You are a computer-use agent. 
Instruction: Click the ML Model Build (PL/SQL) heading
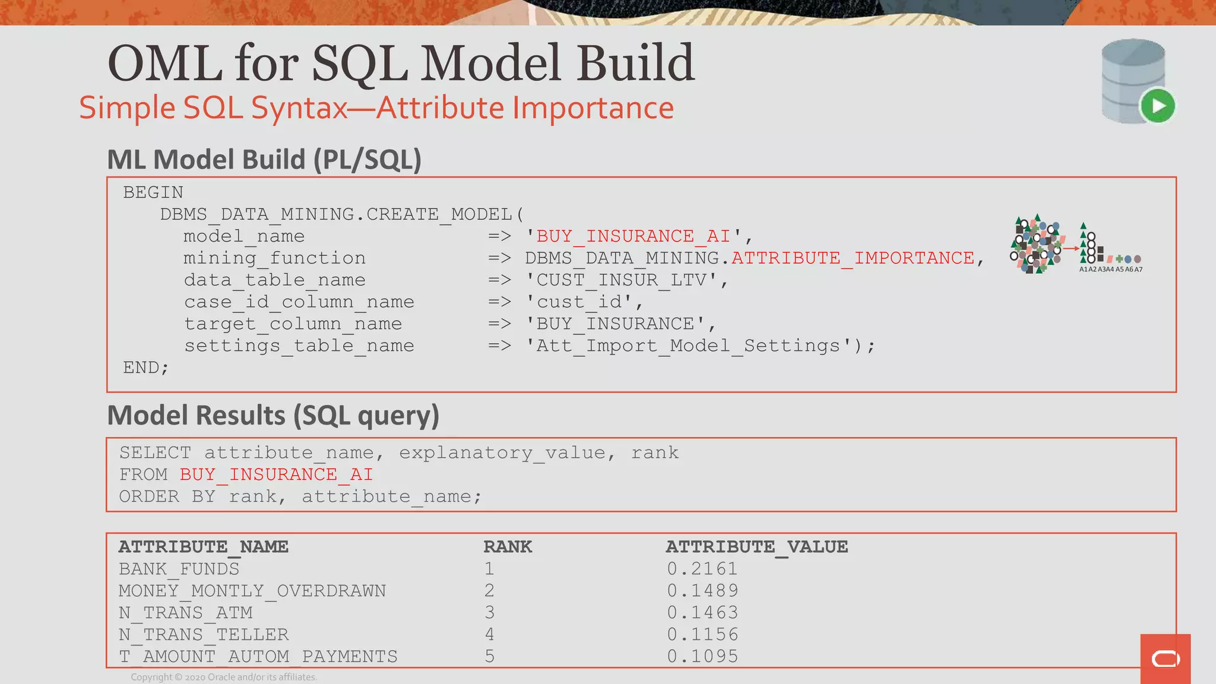coord(264,160)
